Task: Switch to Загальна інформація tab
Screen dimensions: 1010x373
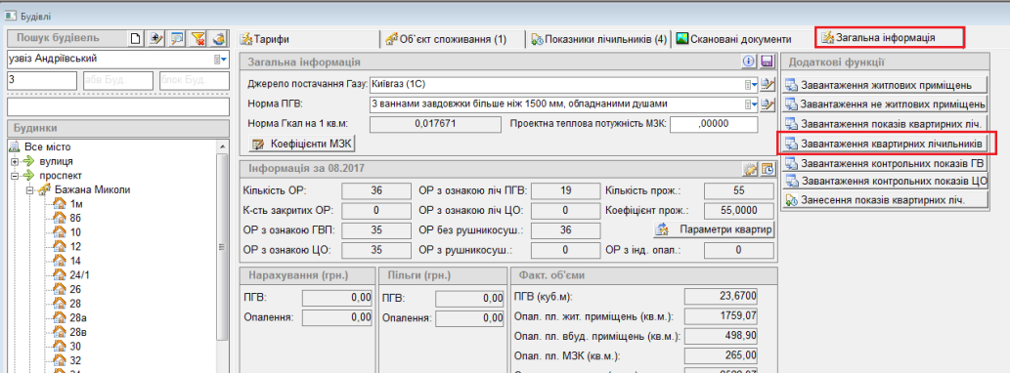Action: [890, 38]
